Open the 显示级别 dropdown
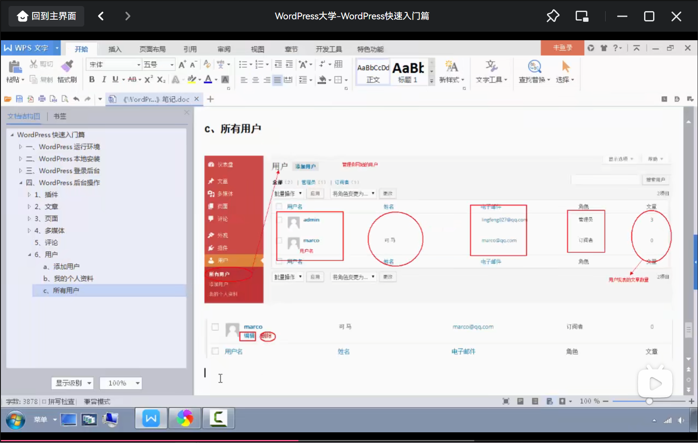 pos(72,383)
